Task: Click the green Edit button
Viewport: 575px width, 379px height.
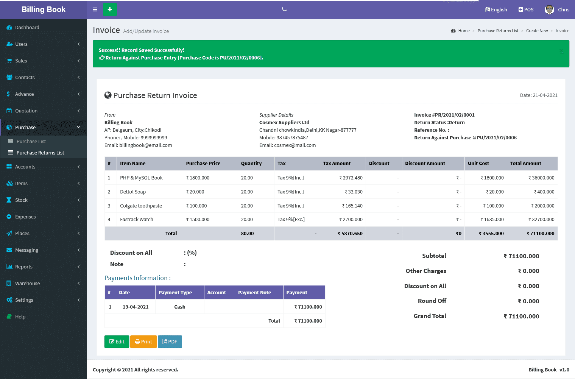Action: coord(117,342)
